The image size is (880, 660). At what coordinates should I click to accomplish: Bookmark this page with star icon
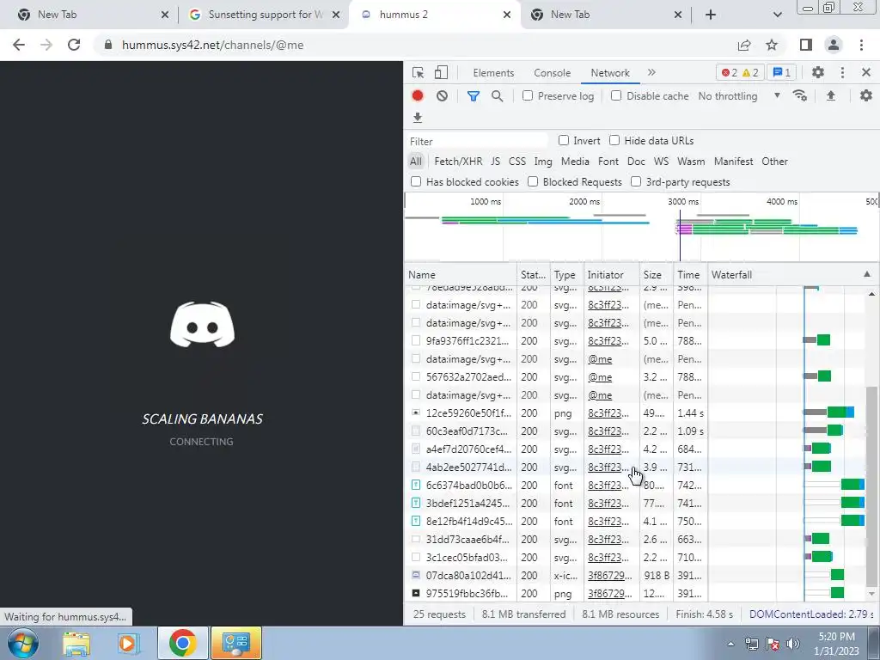(772, 45)
